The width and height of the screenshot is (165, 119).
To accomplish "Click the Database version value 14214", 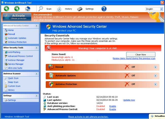I will click(x=99, y=103).
